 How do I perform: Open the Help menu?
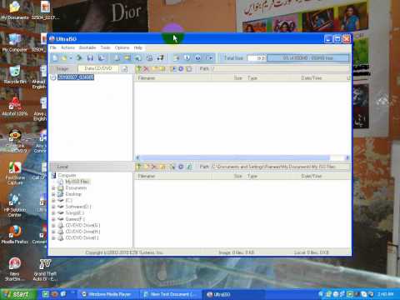pos(138,47)
